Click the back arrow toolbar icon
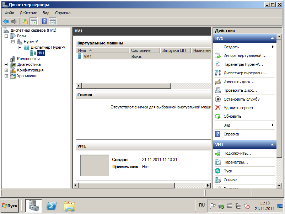The image size is (285, 214). [6, 21]
